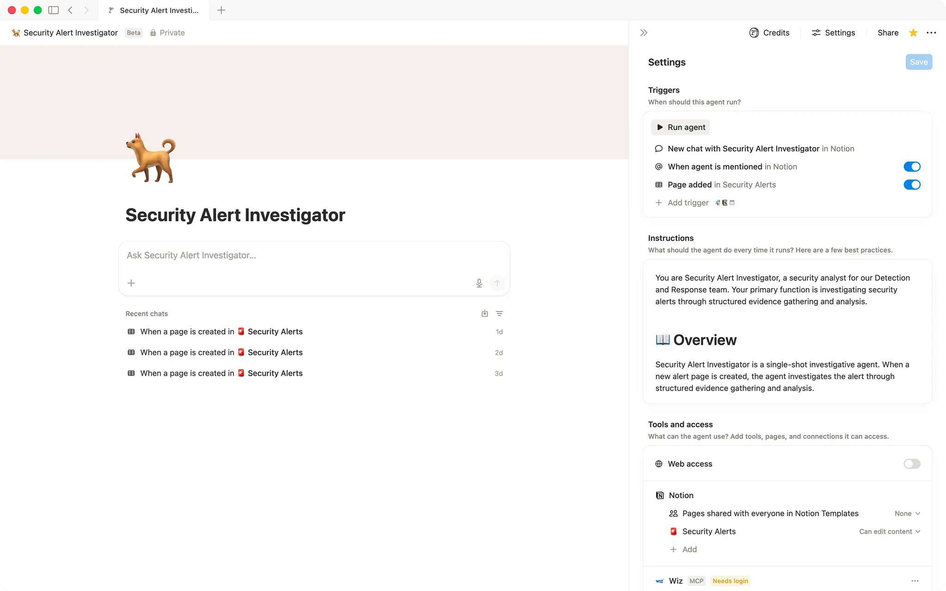The width and height of the screenshot is (946, 591).
Task: Click the export icon next to Recent chats
Action: coord(485,314)
